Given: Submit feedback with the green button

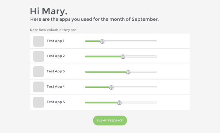Looking at the screenshot, I should pyautogui.click(x=110, y=120).
